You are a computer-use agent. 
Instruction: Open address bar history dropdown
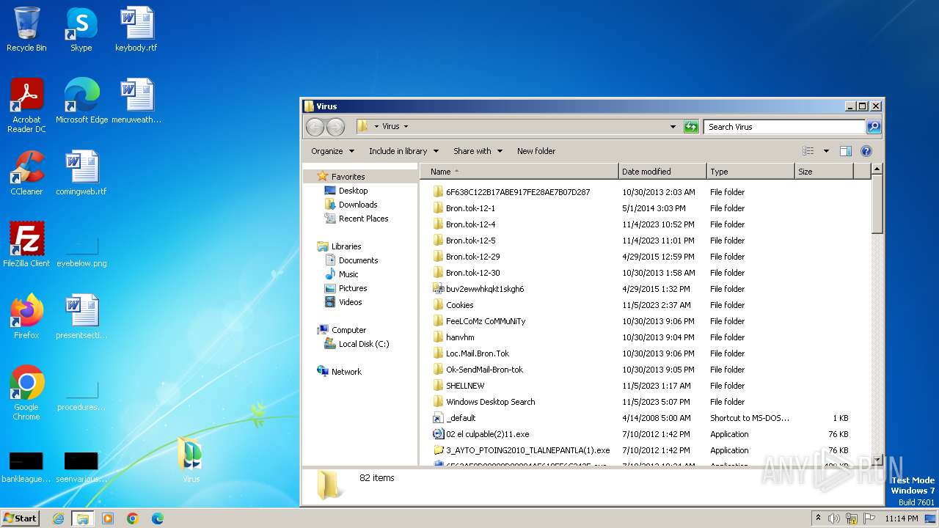click(673, 127)
